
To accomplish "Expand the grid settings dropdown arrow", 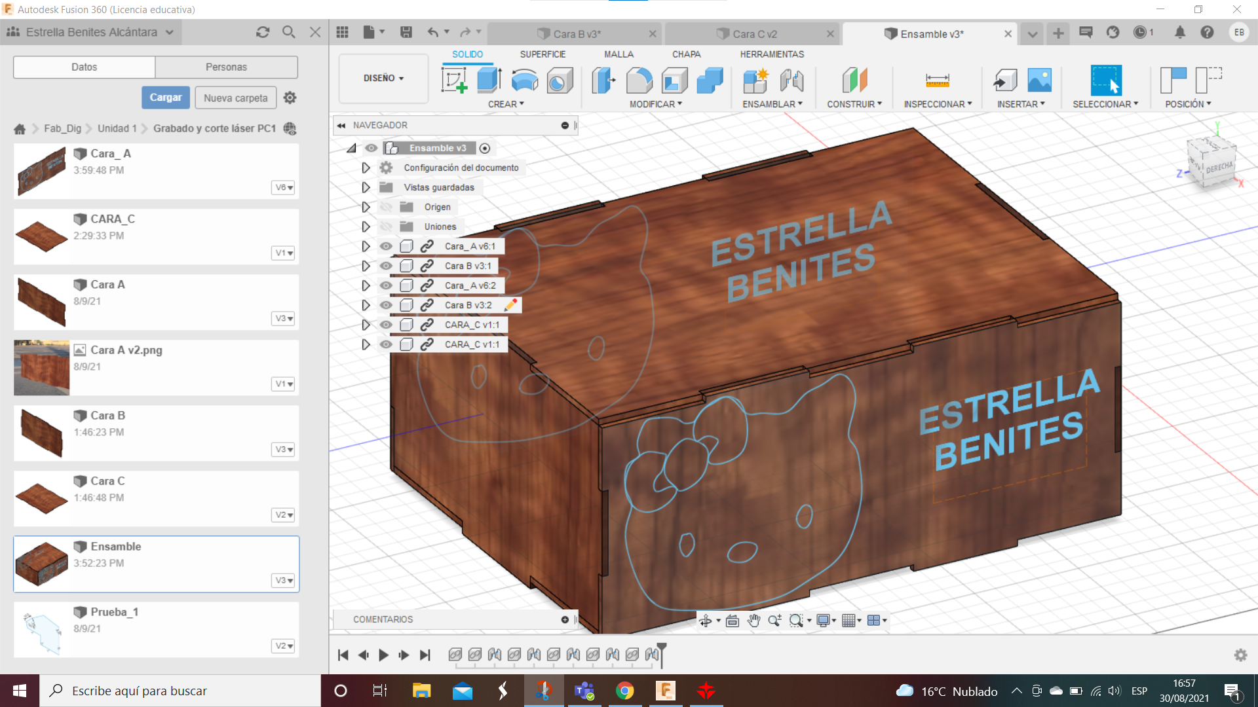I will coord(859,621).
